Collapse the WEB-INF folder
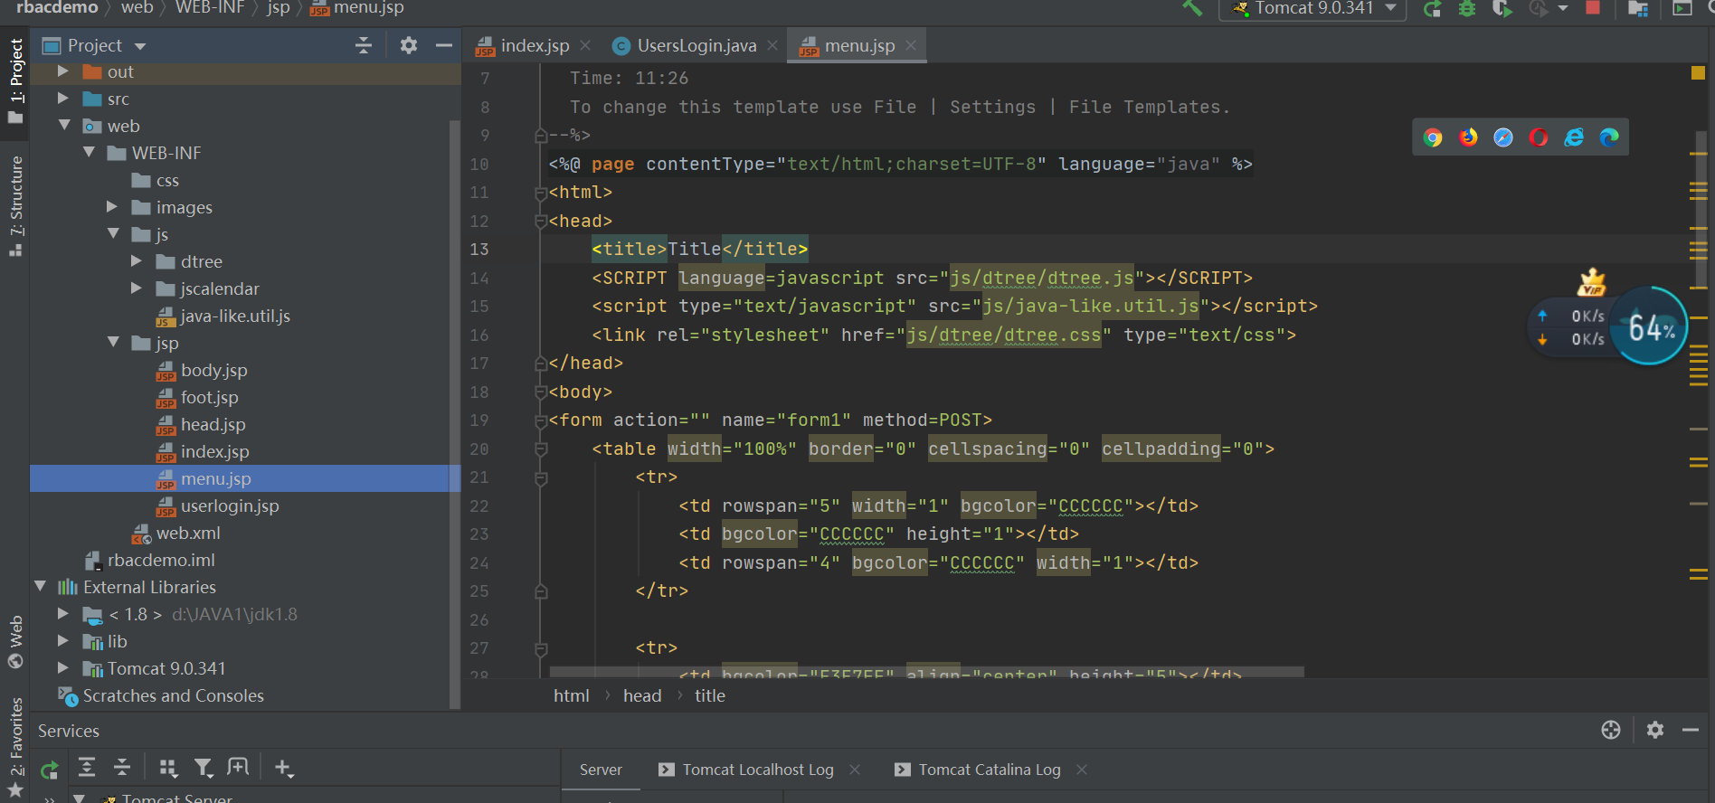1715x803 pixels. [x=89, y=153]
